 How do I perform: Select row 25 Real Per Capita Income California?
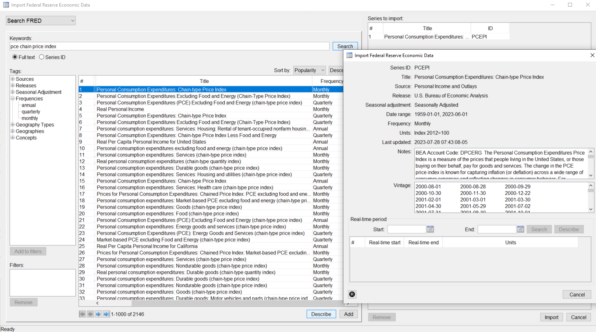coord(211,246)
